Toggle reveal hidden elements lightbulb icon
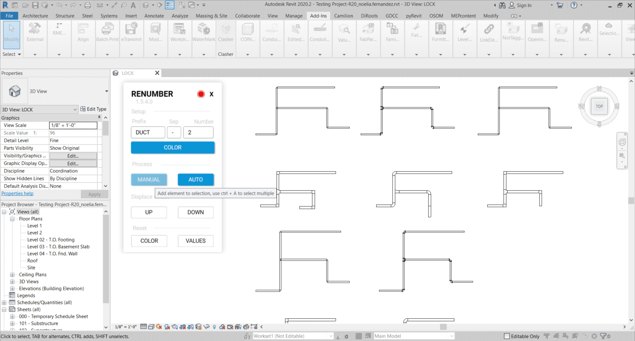This screenshot has height=341, width=635. (214, 327)
